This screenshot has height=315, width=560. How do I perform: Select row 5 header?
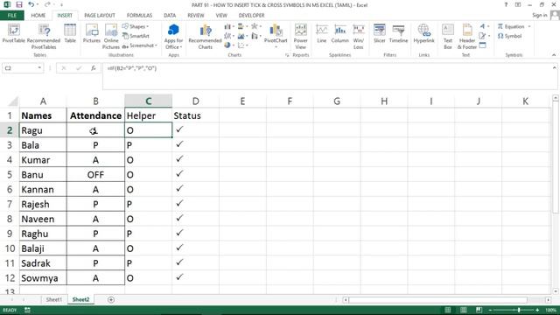pyautogui.click(x=10, y=175)
